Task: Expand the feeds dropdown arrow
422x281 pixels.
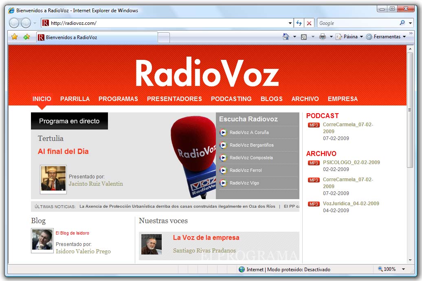Action: [313, 37]
